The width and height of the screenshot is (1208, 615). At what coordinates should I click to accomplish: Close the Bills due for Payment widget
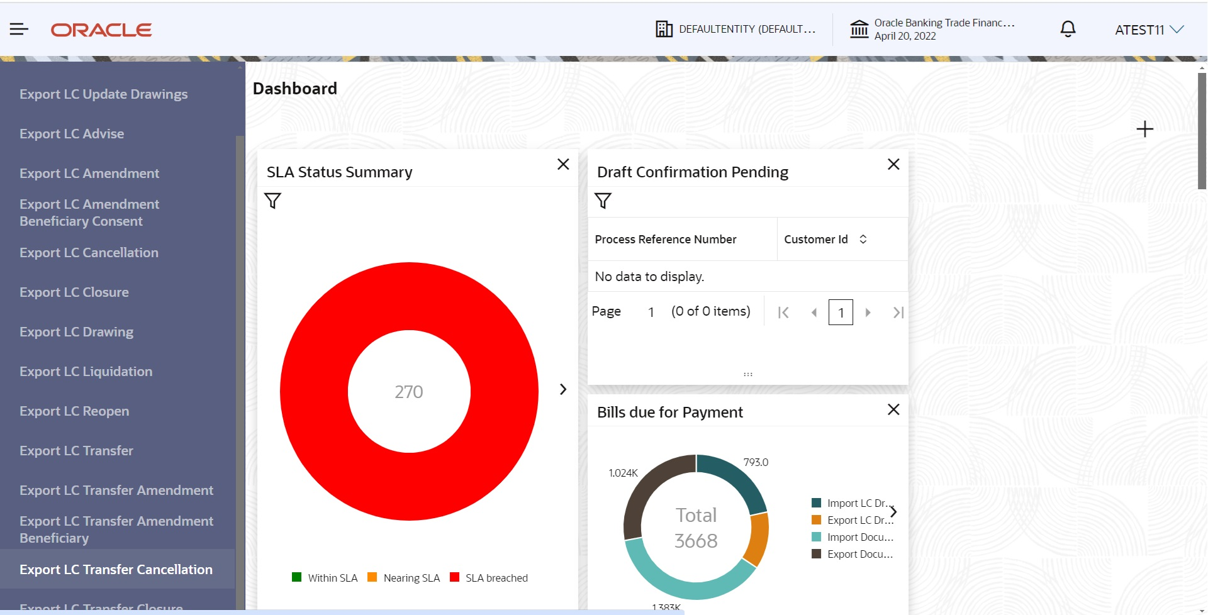pos(893,409)
